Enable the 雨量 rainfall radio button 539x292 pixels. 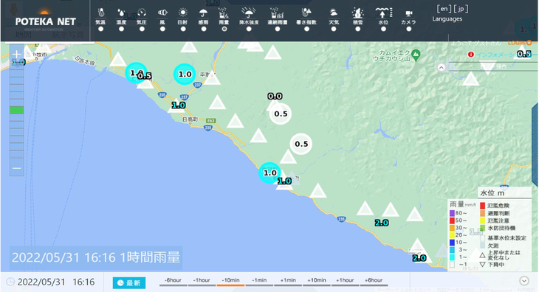pyautogui.click(x=224, y=29)
